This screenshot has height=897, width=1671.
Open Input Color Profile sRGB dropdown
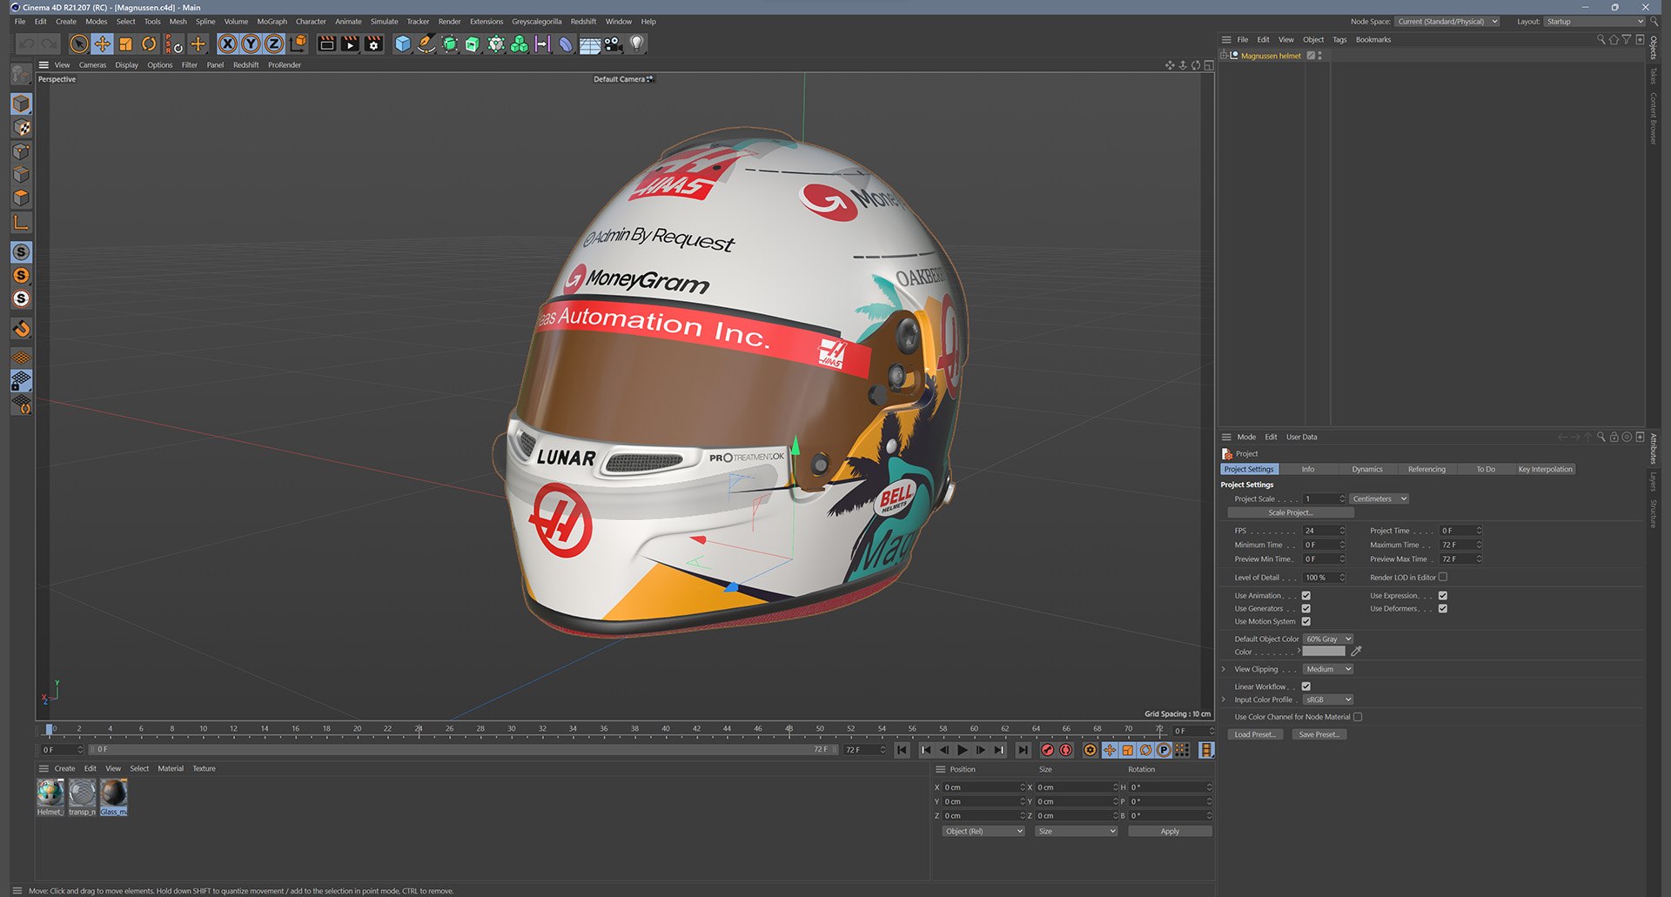(1328, 700)
